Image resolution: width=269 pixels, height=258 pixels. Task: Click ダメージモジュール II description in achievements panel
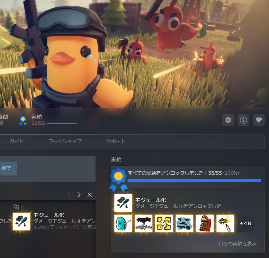[x=178, y=206]
